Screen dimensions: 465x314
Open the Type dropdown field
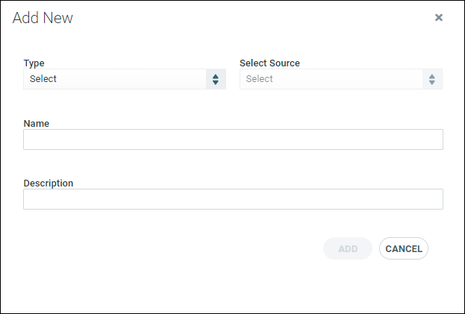point(125,79)
